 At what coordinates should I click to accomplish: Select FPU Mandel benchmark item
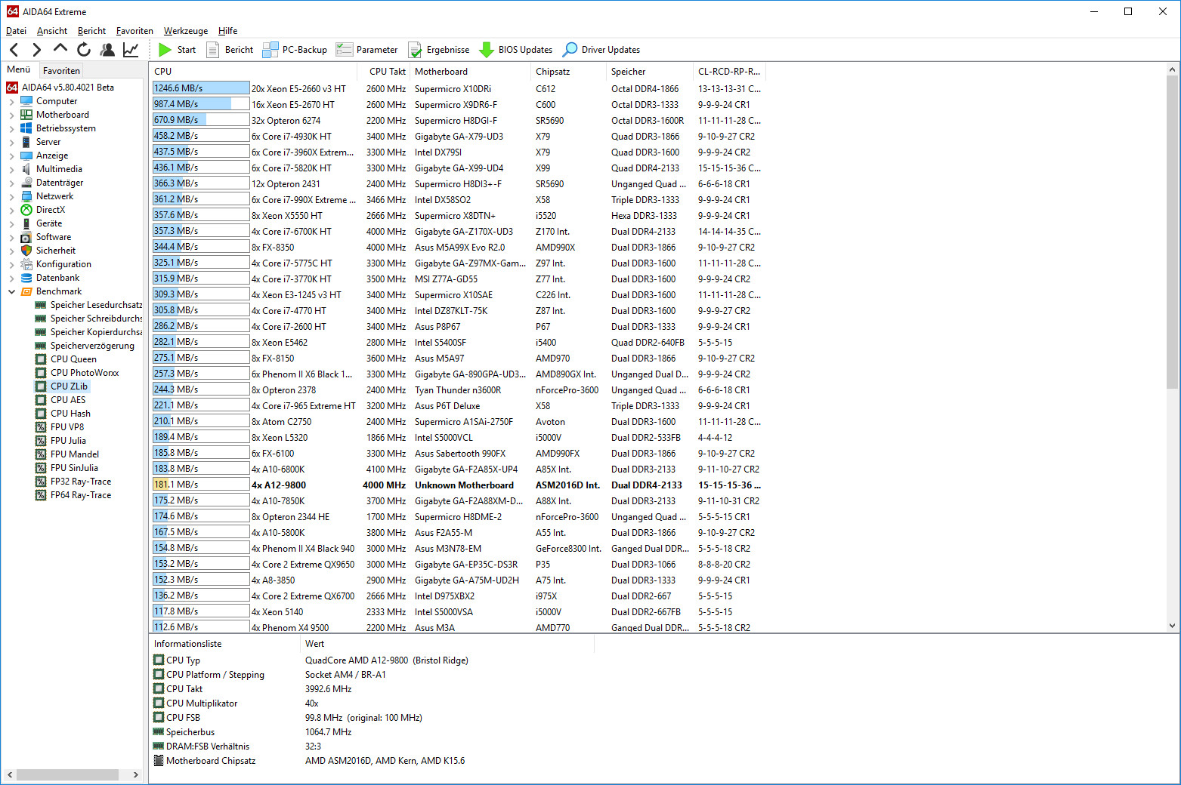(74, 454)
